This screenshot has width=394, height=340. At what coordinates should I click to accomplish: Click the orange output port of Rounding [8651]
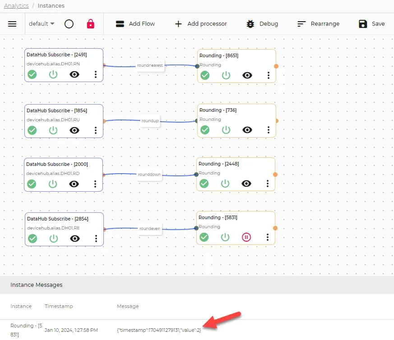[x=276, y=66]
